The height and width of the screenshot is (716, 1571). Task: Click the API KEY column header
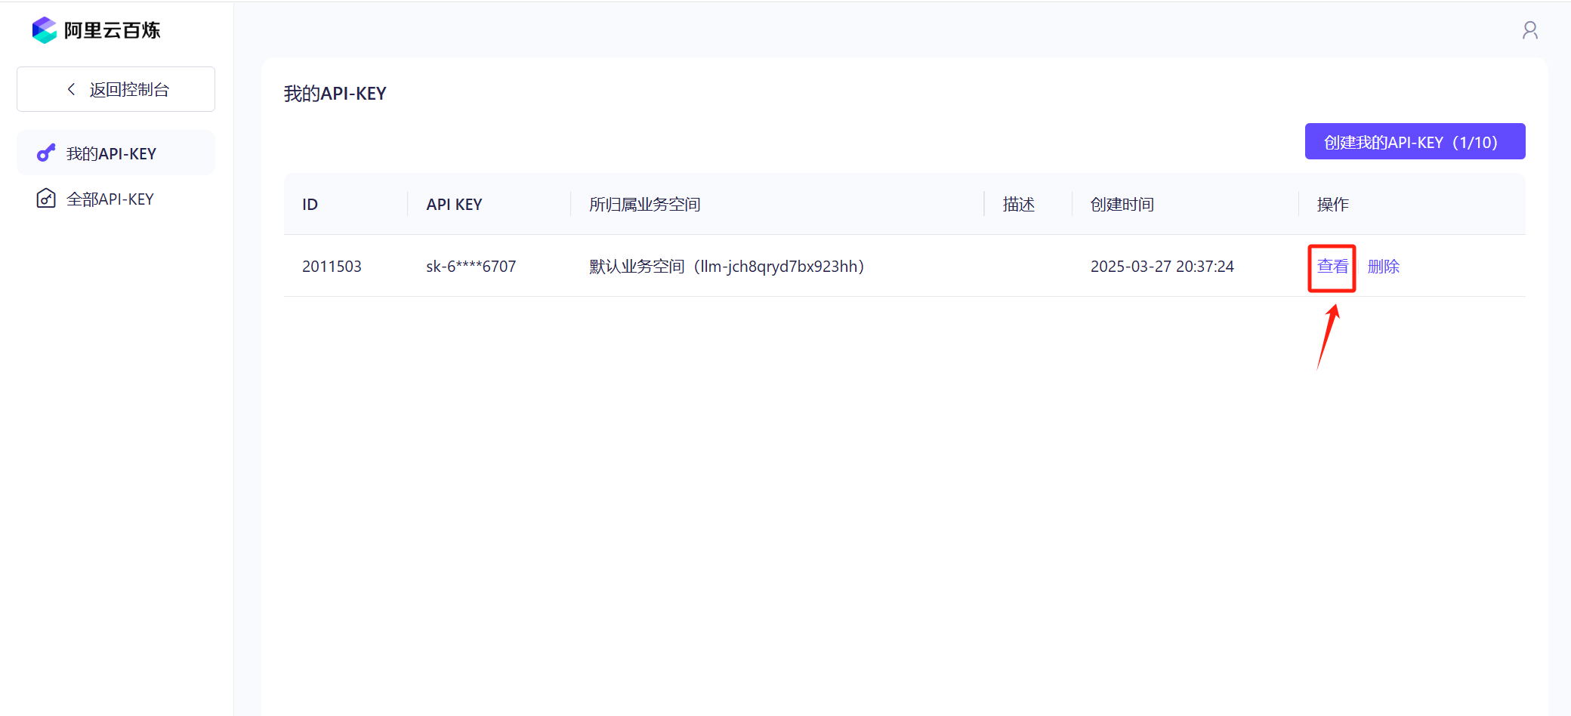click(x=454, y=205)
